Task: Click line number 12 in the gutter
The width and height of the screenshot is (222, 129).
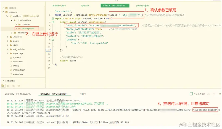Action: click(49, 50)
